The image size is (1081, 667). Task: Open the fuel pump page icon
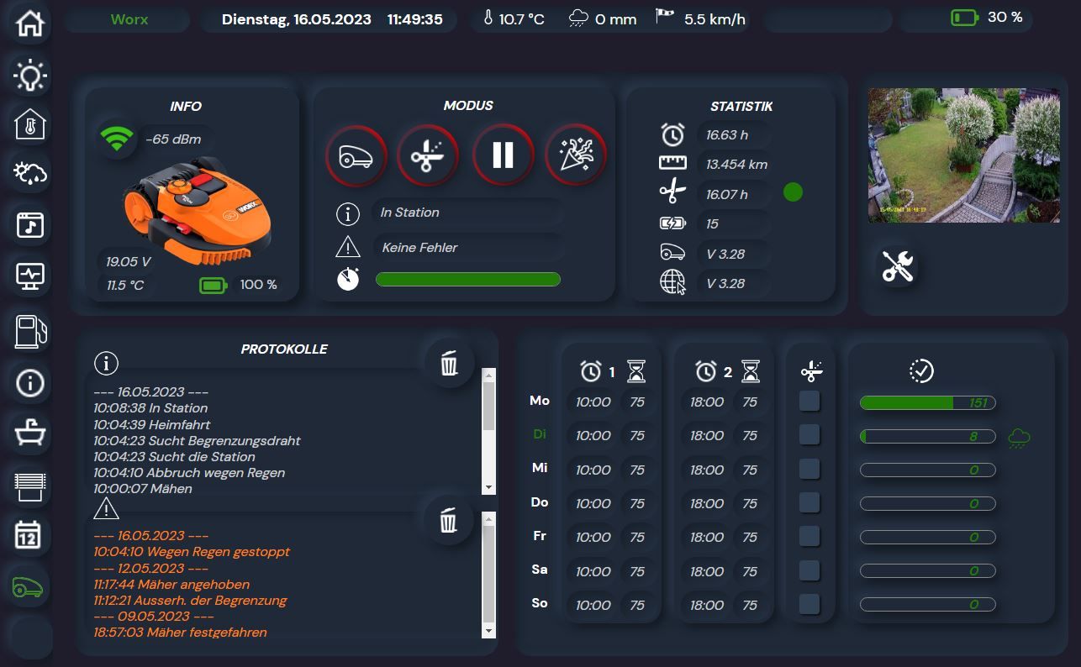point(30,330)
